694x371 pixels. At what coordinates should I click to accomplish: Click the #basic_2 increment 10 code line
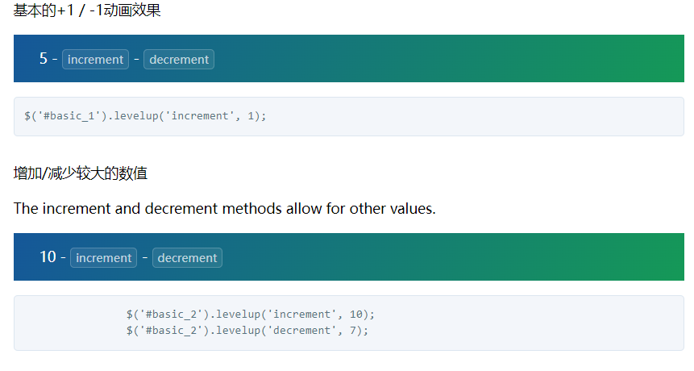pyautogui.click(x=251, y=315)
